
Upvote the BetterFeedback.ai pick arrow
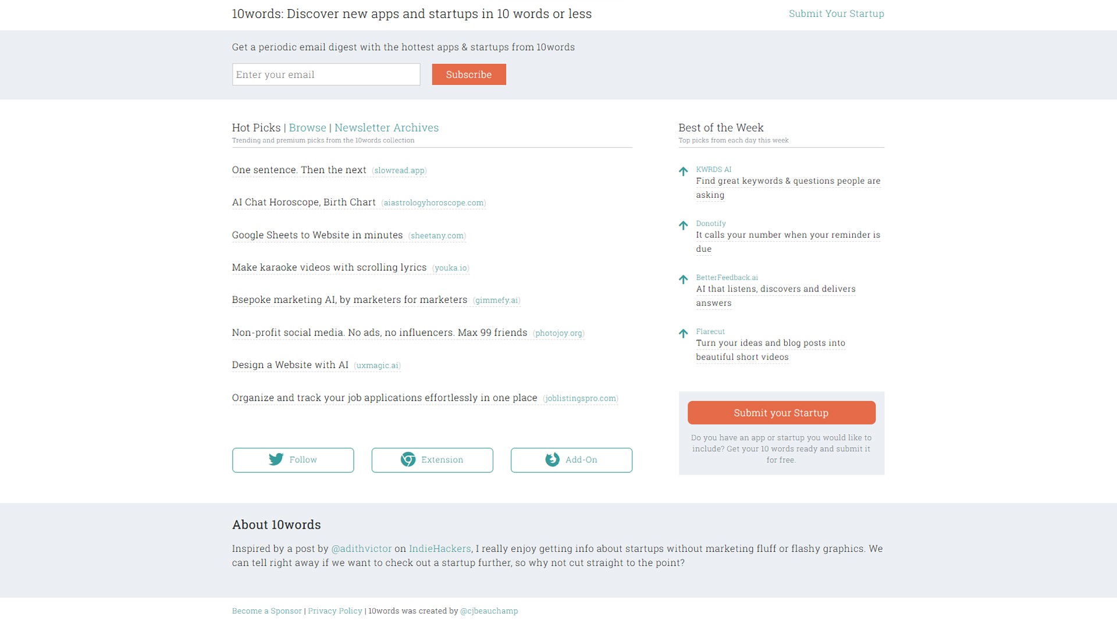click(683, 280)
